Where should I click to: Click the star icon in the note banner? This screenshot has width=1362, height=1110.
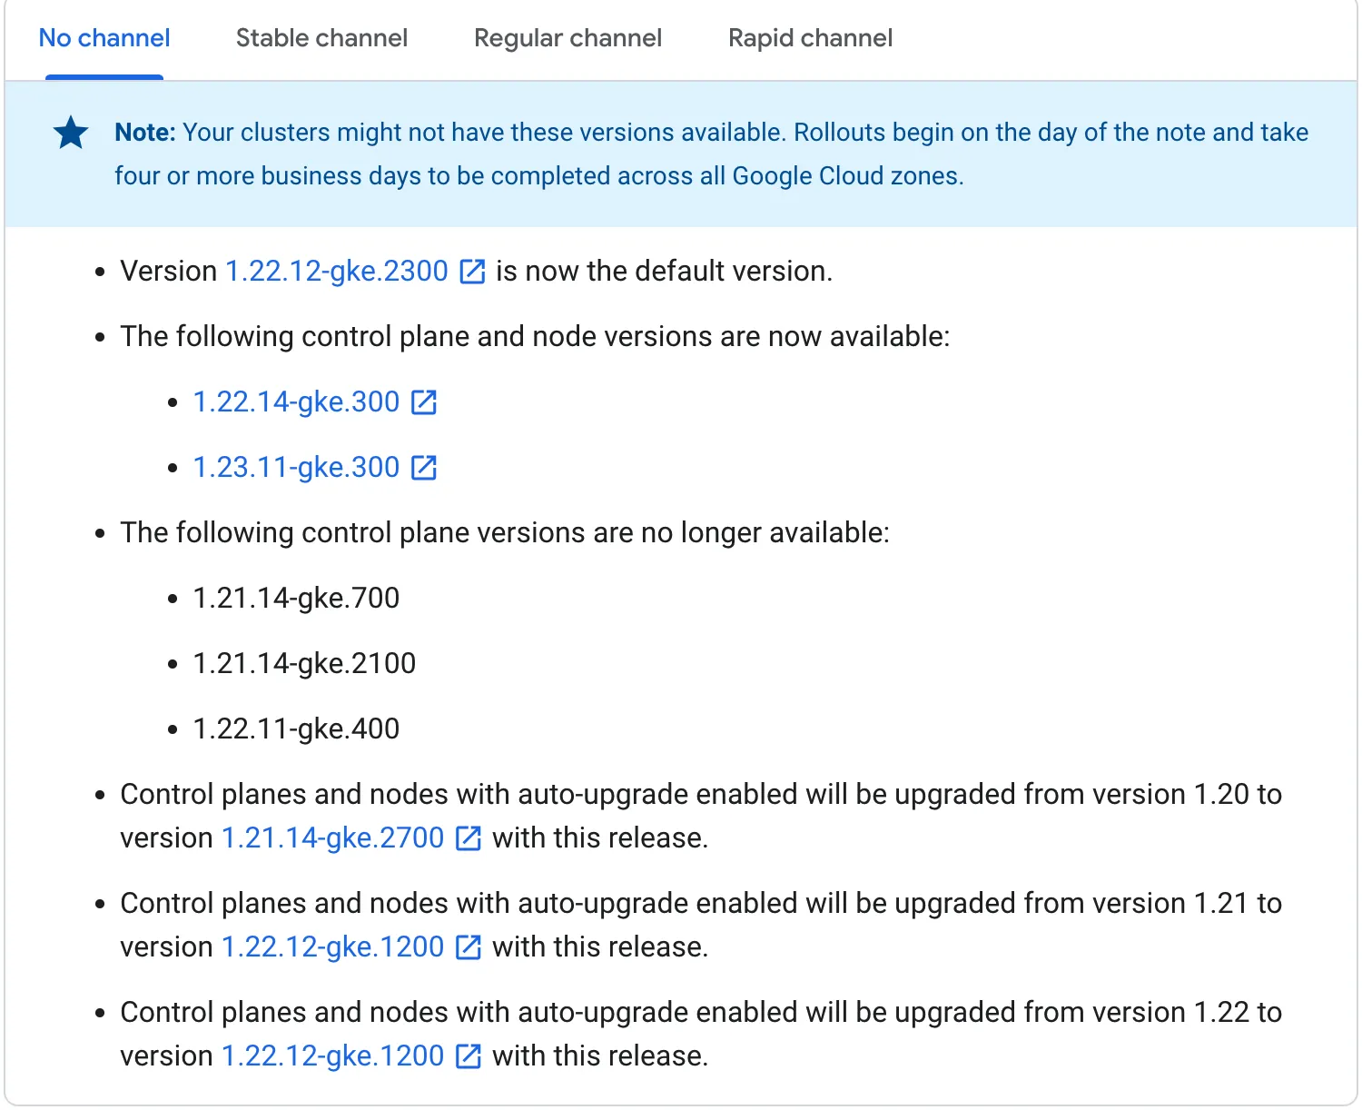pos(71,133)
